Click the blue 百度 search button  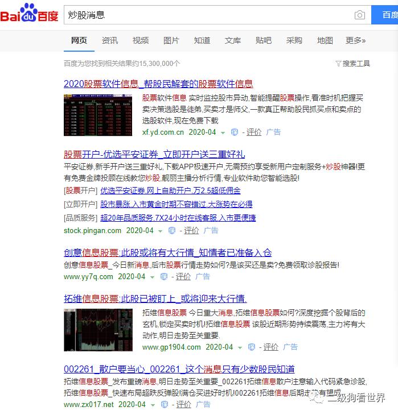[x=385, y=15]
